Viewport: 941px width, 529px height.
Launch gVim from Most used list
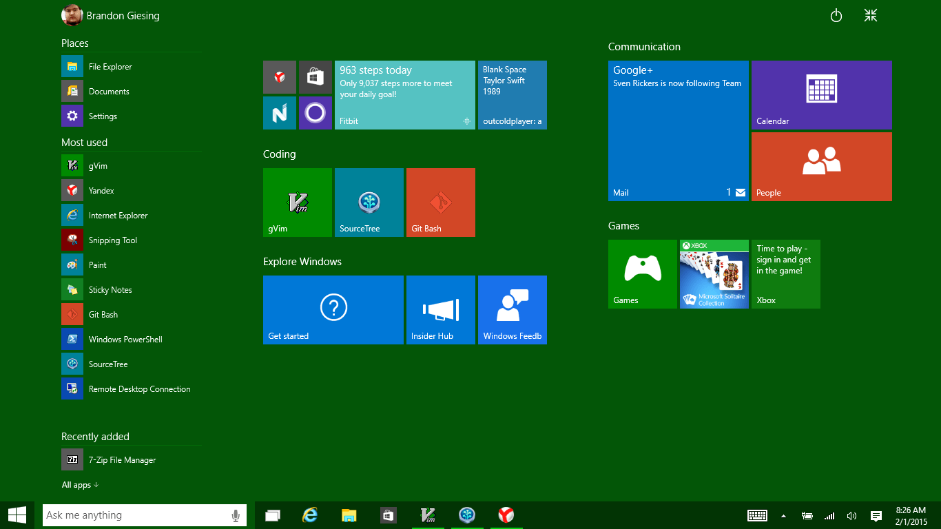(x=132, y=166)
